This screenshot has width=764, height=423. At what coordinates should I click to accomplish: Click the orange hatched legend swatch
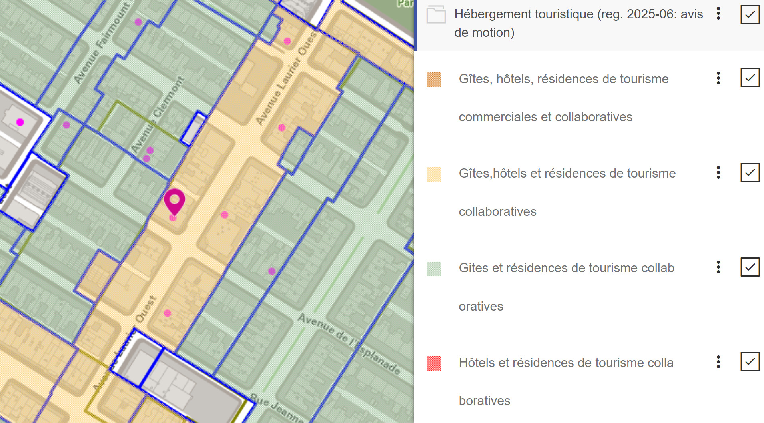(434, 80)
